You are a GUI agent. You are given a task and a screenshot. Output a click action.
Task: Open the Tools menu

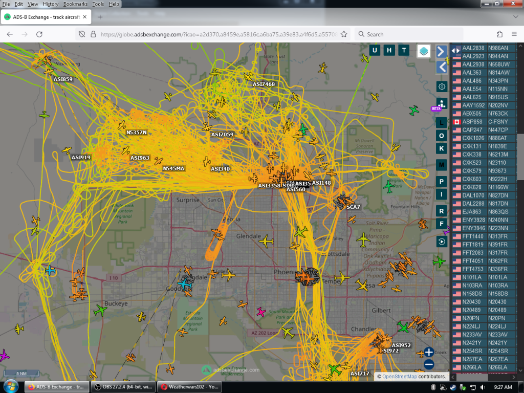click(98, 4)
